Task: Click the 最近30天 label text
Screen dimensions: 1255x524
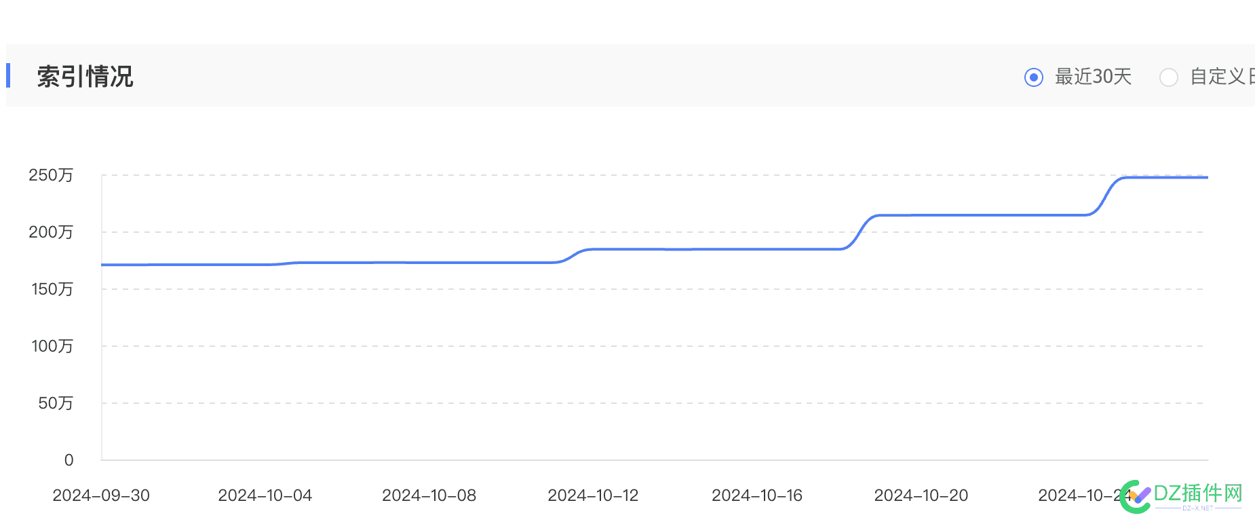Action: [x=1093, y=77]
